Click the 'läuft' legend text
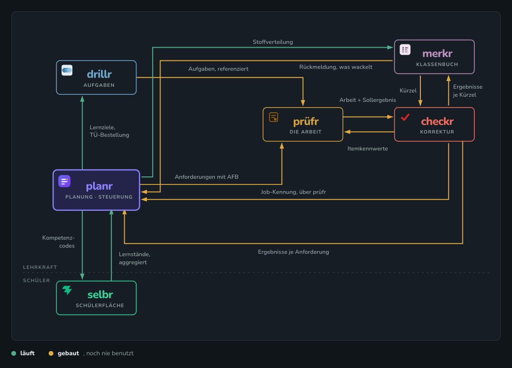 [x=27, y=353]
